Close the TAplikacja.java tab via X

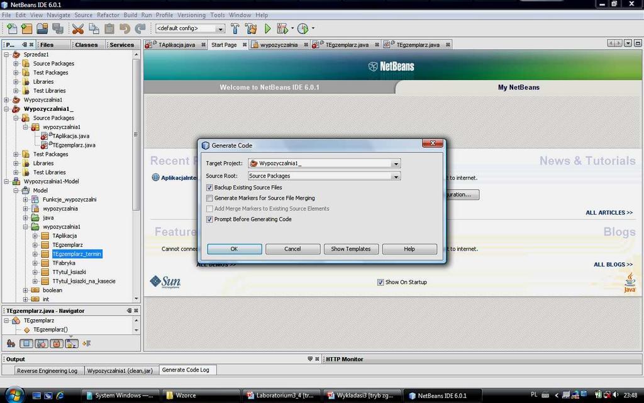pyautogui.click(x=203, y=45)
